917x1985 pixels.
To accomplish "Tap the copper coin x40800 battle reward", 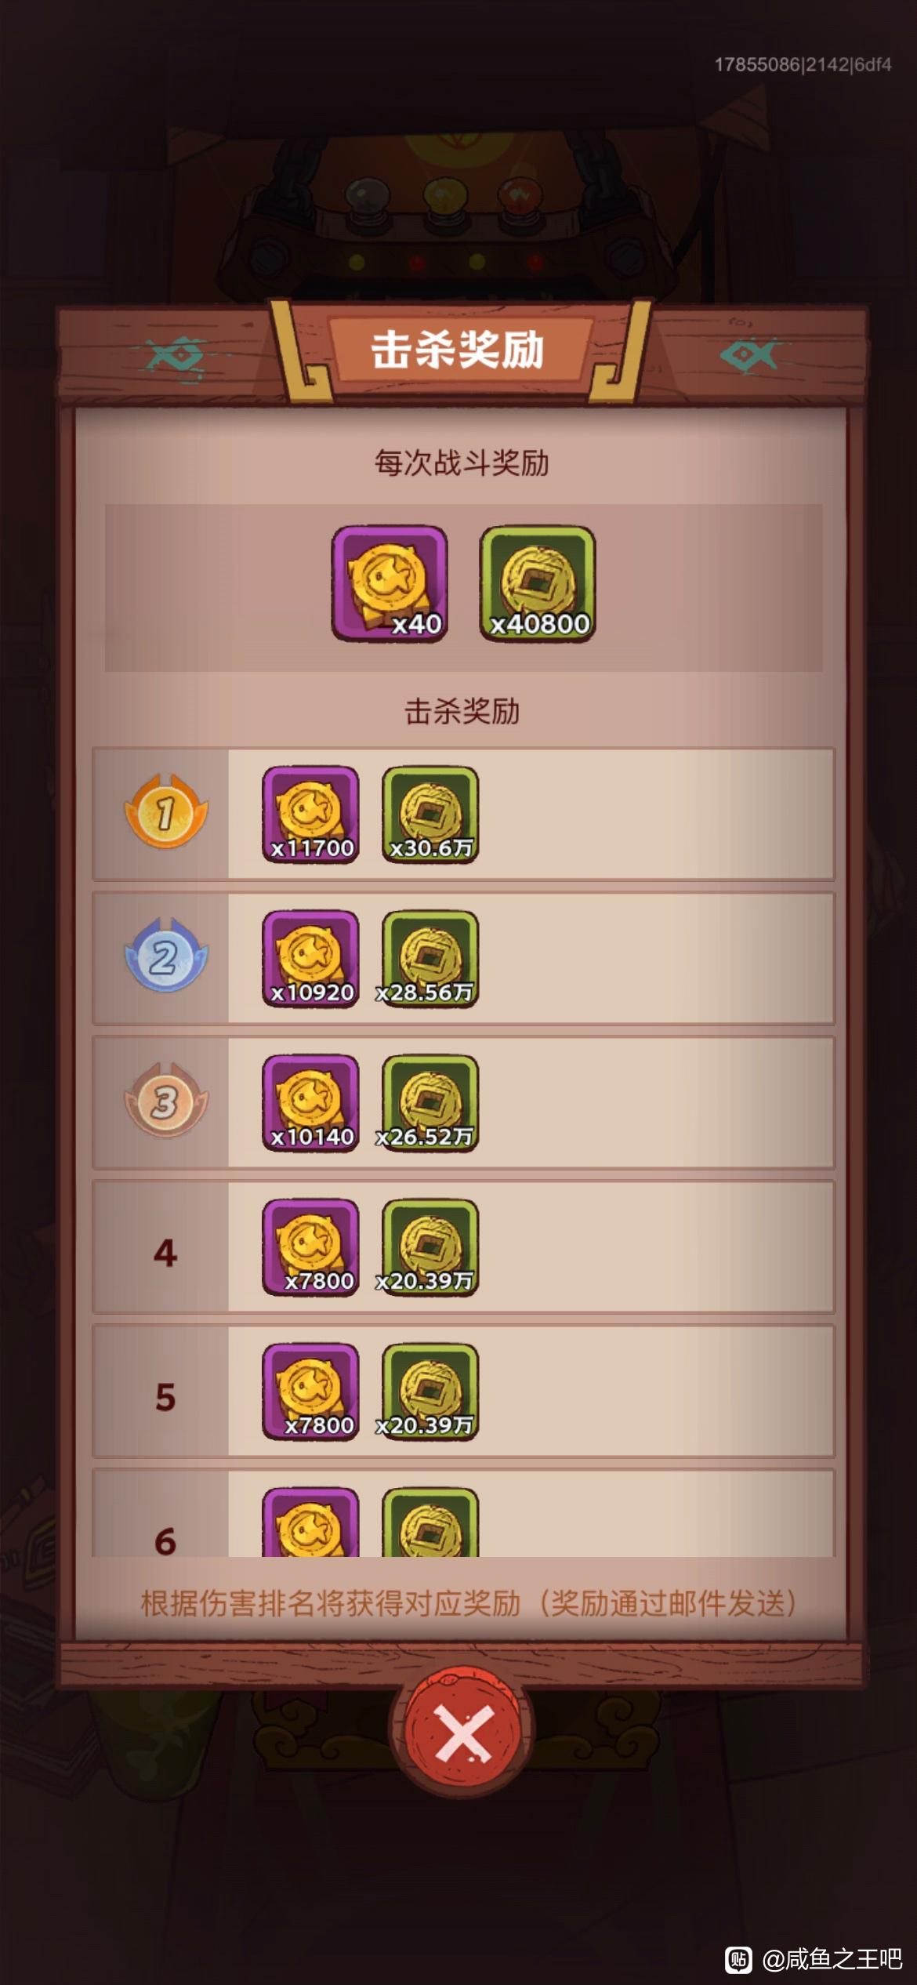I will point(538,584).
